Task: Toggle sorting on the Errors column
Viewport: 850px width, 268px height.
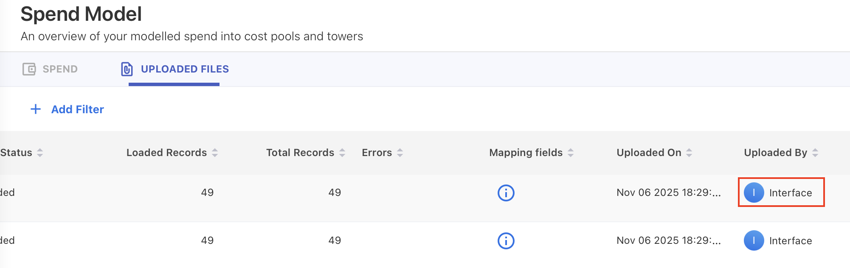Action: point(400,153)
